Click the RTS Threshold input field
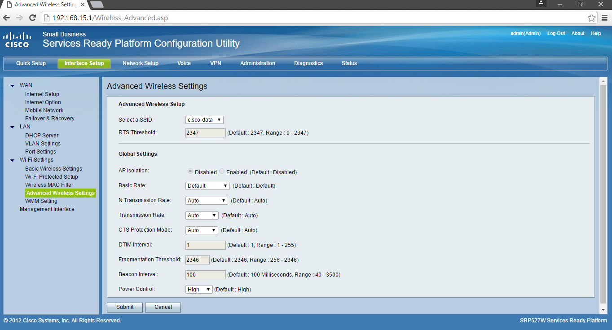 [x=206, y=133]
